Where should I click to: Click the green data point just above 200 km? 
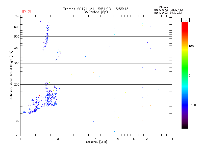pos(49,83)
